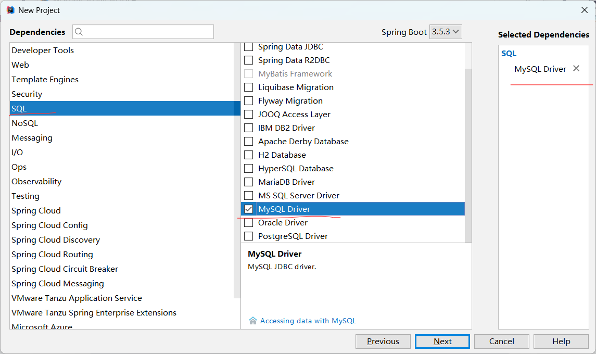Select the Web category

pyautogui.click(x=122, y=65)
